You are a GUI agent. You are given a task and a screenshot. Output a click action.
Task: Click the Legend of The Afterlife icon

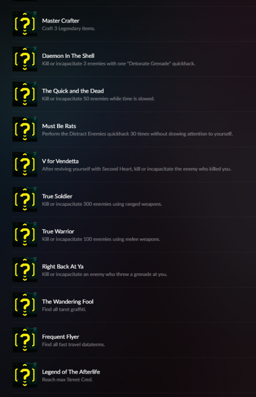[x=25, y=375]
